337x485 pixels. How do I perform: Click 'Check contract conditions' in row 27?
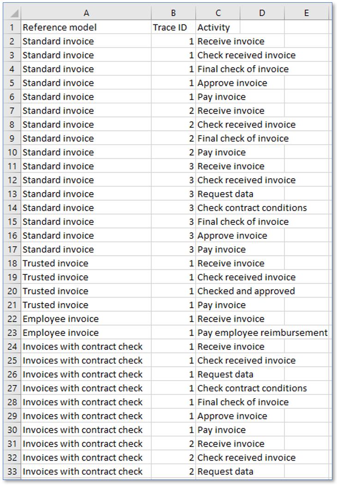click(x=252, y=388)
